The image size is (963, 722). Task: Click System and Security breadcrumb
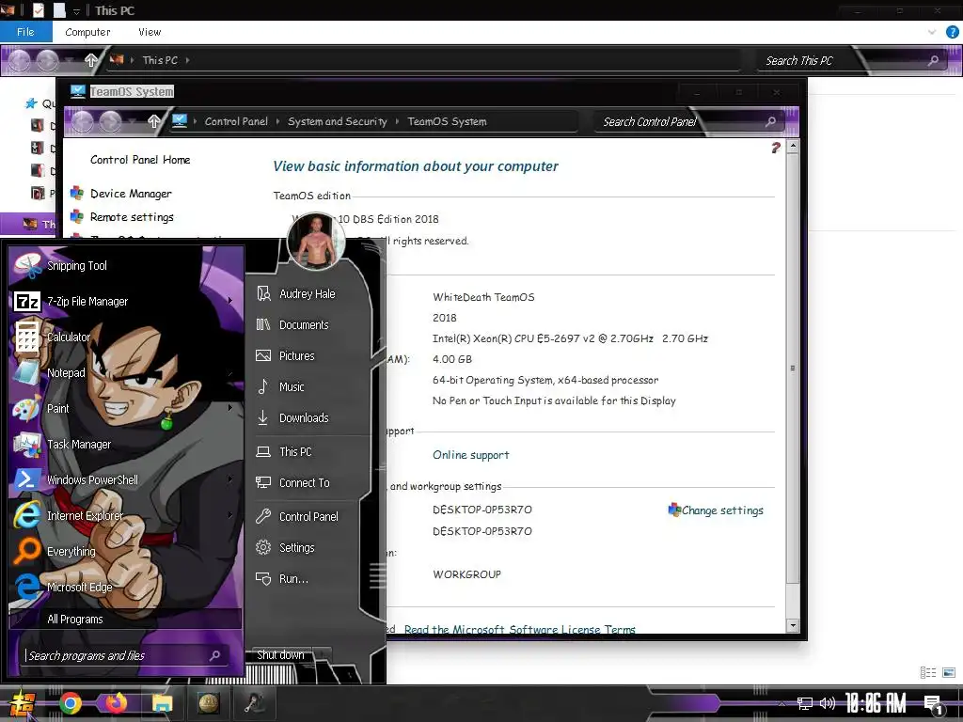tap(338, 121)
